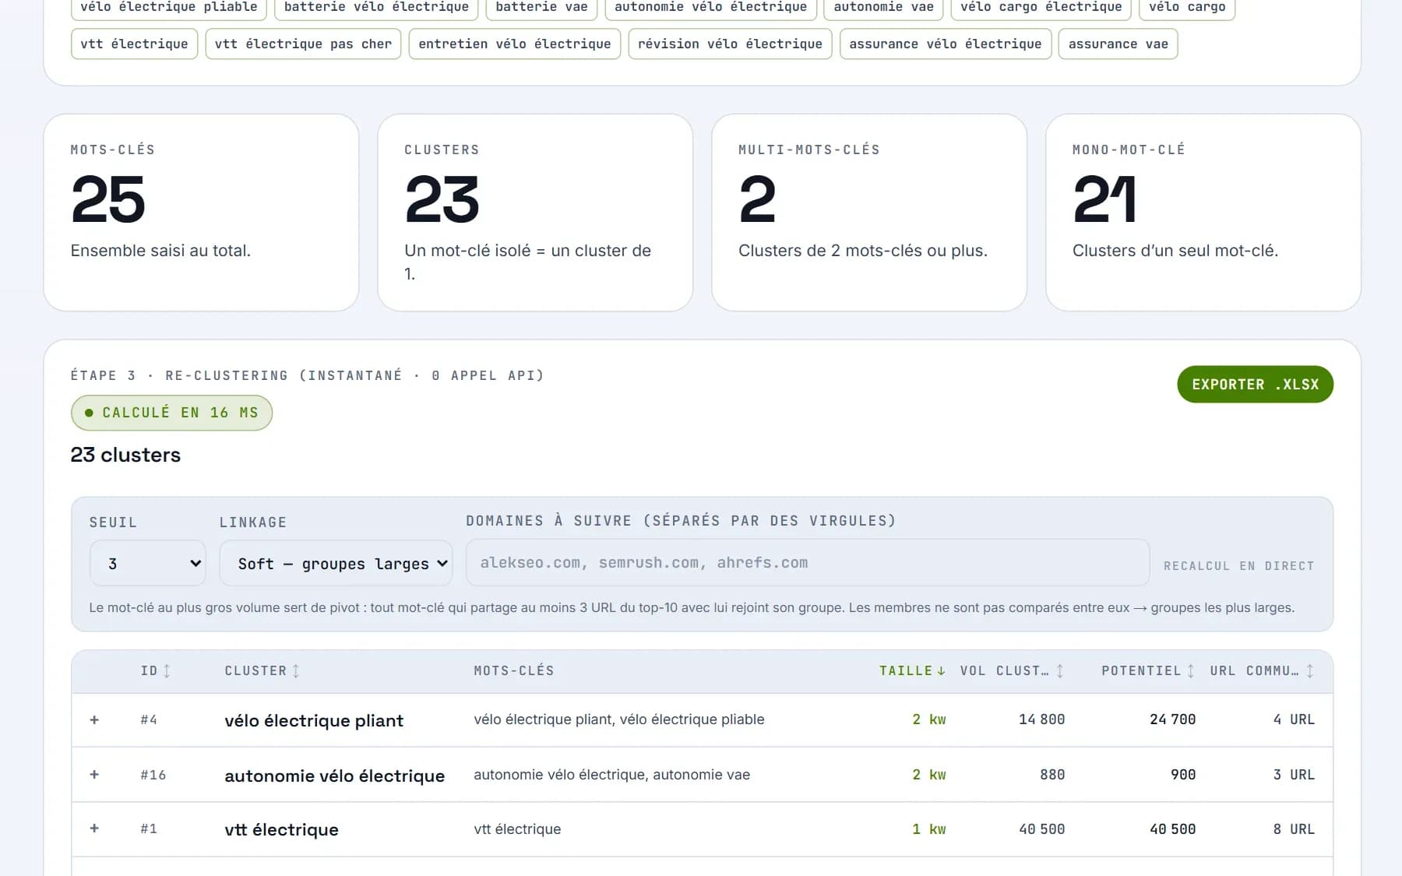Click the 'entretien vélo électrique' tag

point(514,44)
